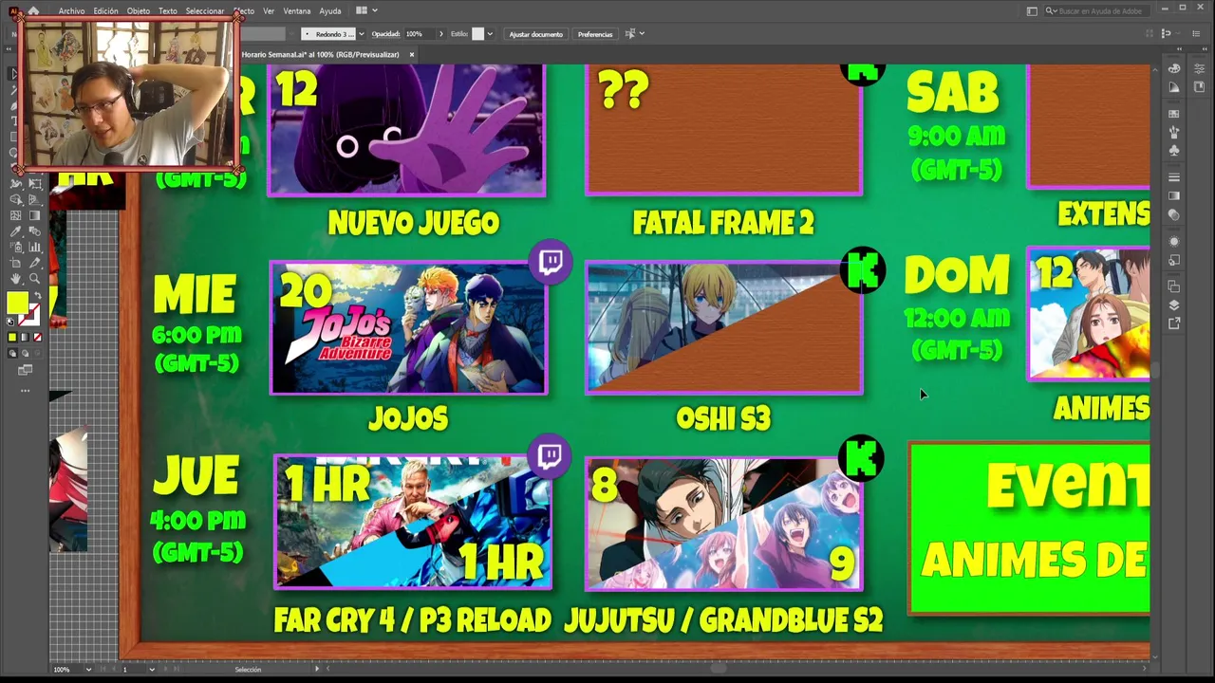Open Arrange Documents dropdown in menu bar
Viewport: 1215px width, 683px height.
point(366,10)
